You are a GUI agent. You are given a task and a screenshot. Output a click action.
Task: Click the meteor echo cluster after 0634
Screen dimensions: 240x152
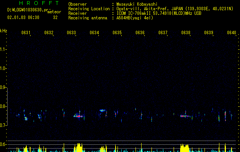pyautogui.click(x=102, y=110)
